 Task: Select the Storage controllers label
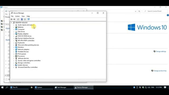24,63
